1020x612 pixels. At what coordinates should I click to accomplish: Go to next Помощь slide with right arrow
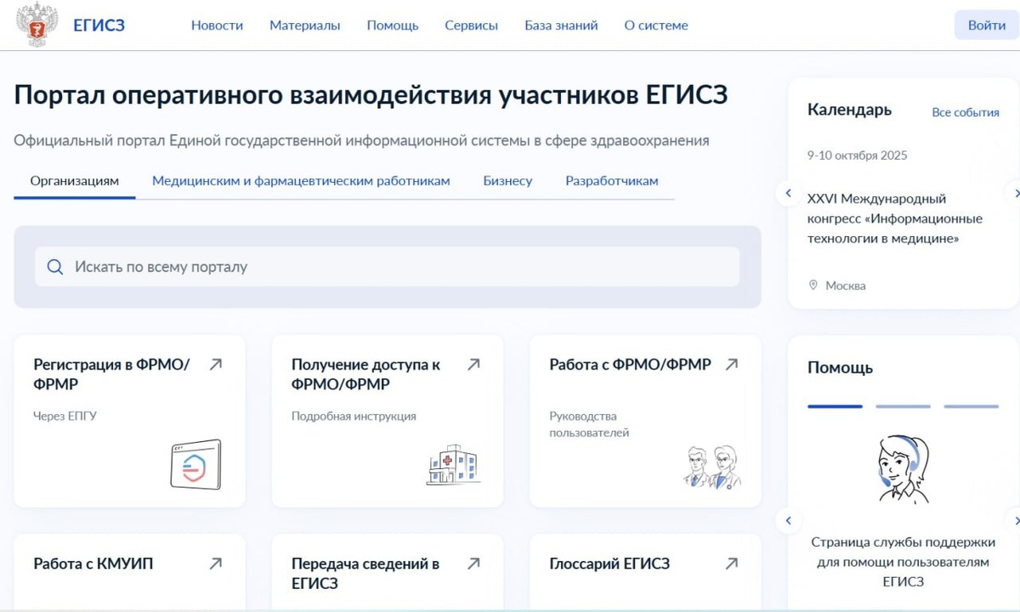(1015, 520)
